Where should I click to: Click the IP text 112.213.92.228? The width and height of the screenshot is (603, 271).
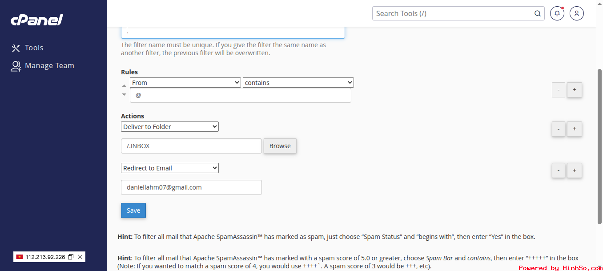coord(45,257)
